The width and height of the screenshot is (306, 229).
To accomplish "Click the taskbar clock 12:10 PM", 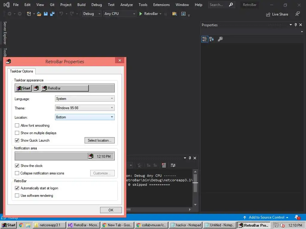I will [295, 225].
